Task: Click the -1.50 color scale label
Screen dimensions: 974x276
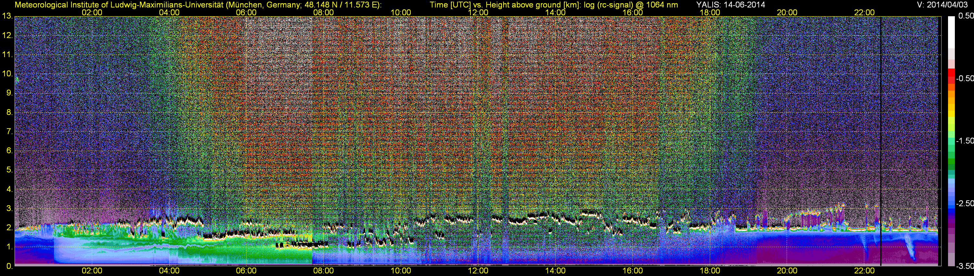Action: click(x=965, y=141)
